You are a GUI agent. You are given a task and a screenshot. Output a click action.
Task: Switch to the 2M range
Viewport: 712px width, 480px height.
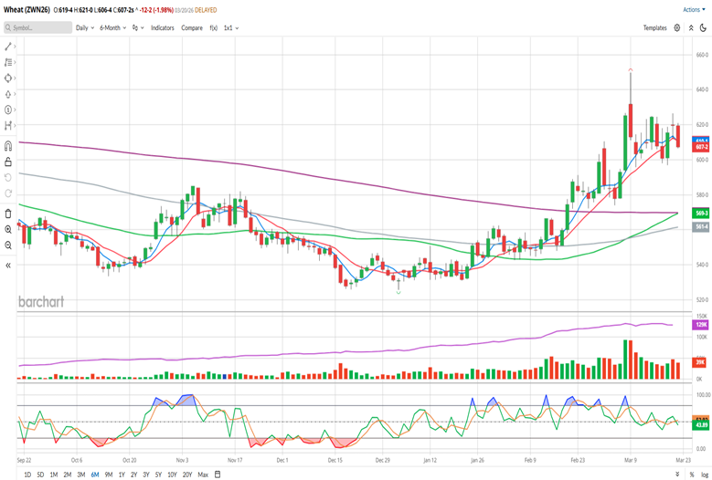click(x=68, y=475)
